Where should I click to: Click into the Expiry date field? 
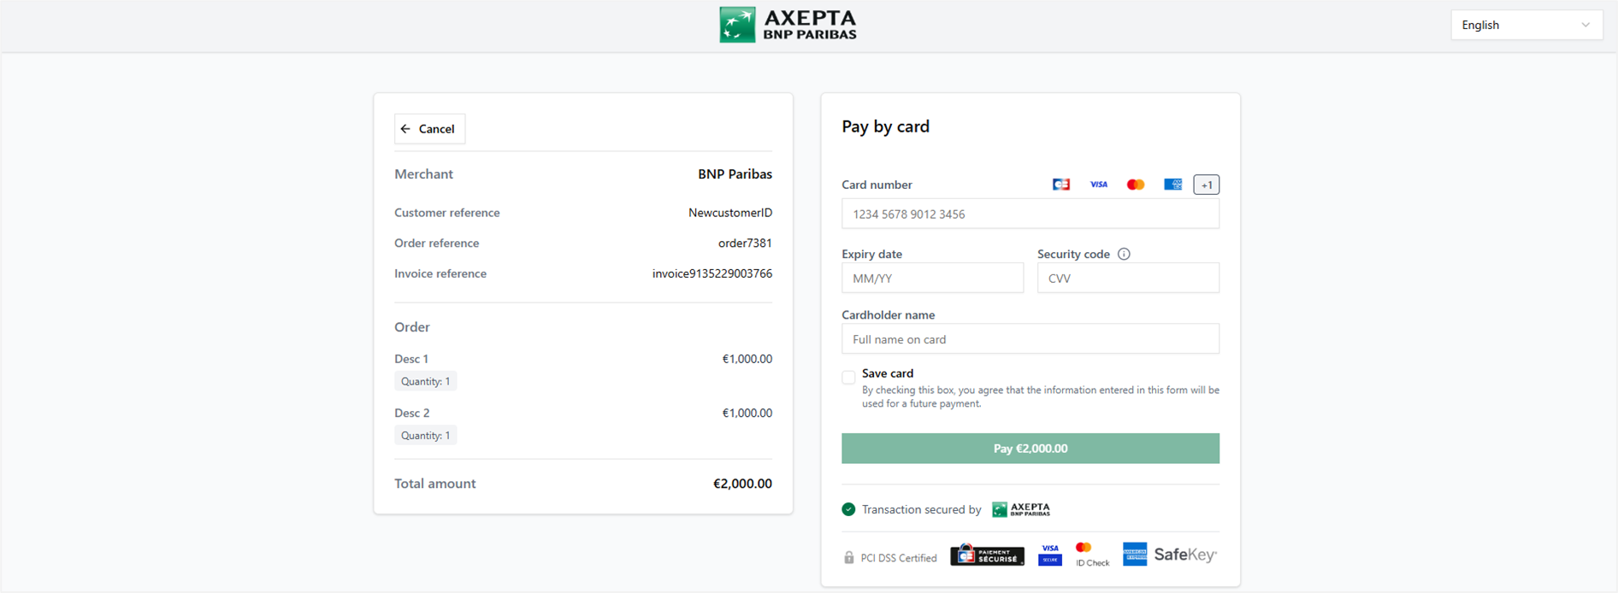pyautogui.click(x=932, y=279)
